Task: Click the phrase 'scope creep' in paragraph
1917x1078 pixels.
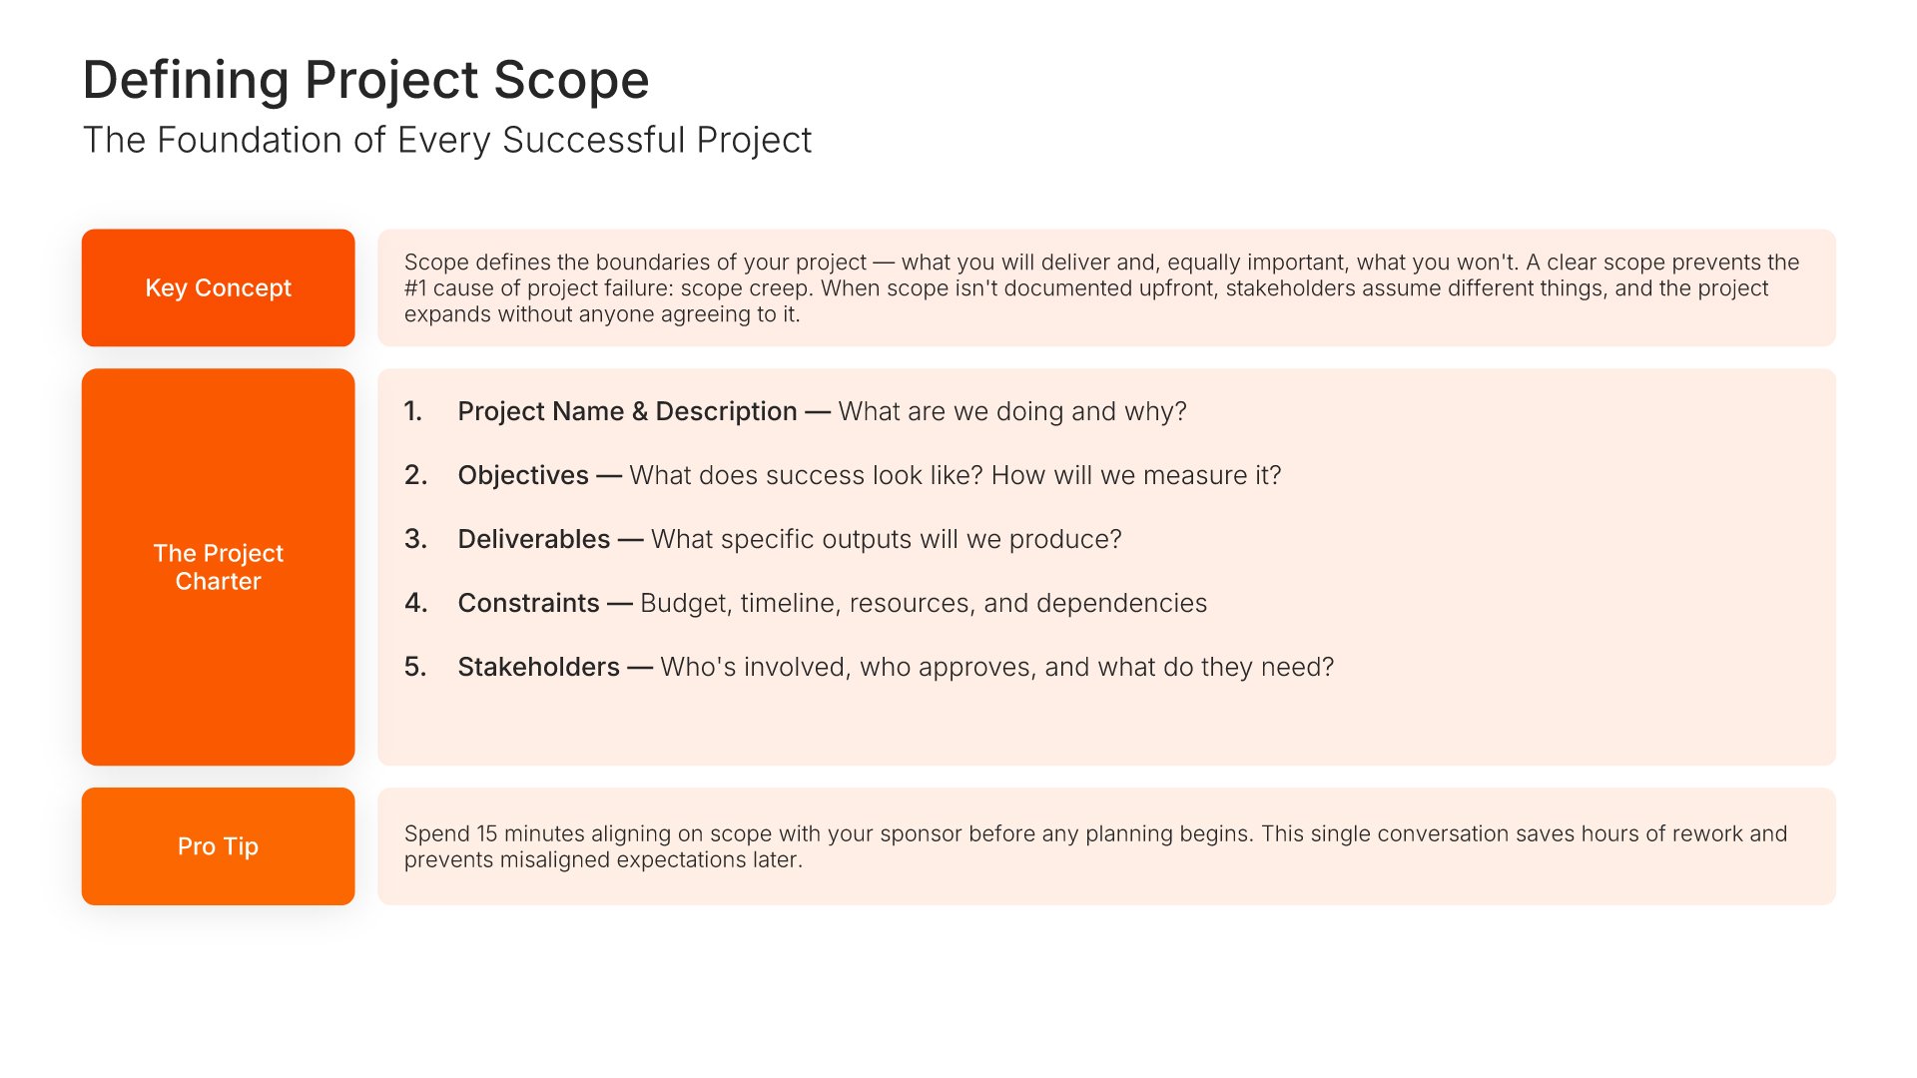Action: (x=743, y=288)
